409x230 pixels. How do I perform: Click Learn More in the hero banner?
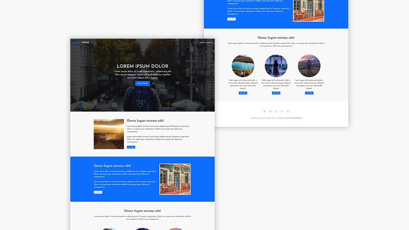coord(143,83)
